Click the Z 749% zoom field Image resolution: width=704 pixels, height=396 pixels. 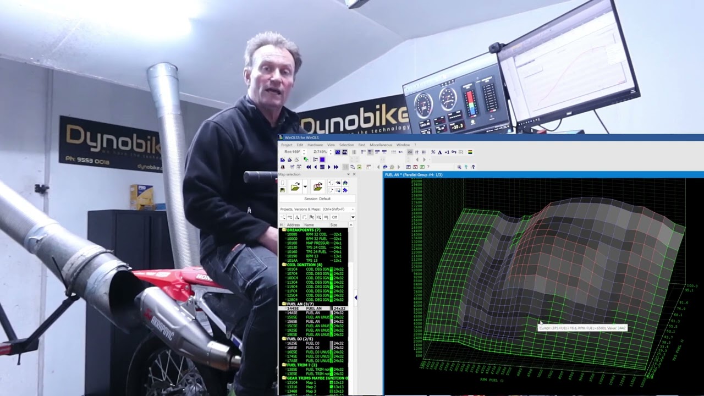320,152
